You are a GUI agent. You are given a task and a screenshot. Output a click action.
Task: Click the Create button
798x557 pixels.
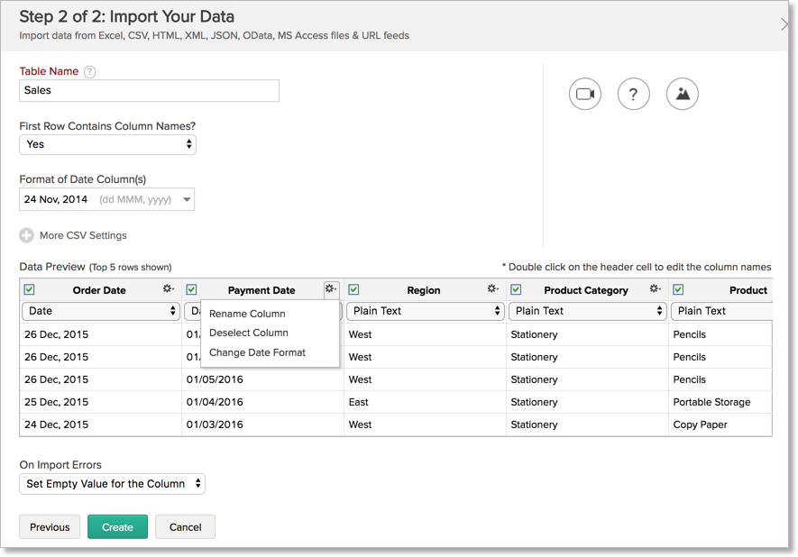(x=117, y=527)
